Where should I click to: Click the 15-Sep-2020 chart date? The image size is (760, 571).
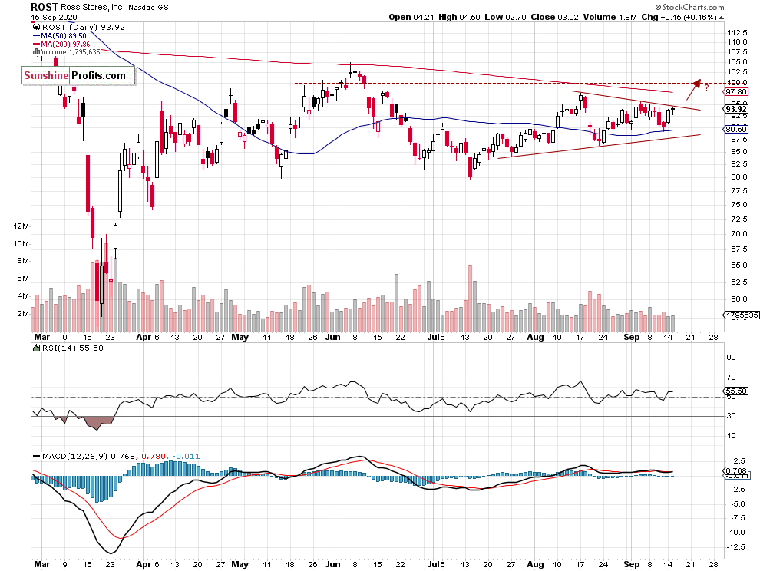(54, 17)
